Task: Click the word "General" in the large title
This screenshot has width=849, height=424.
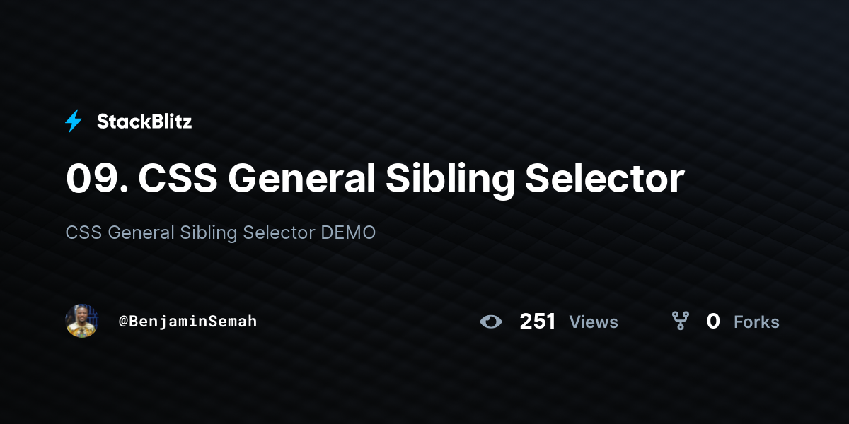Action: [x=301, y=179]
